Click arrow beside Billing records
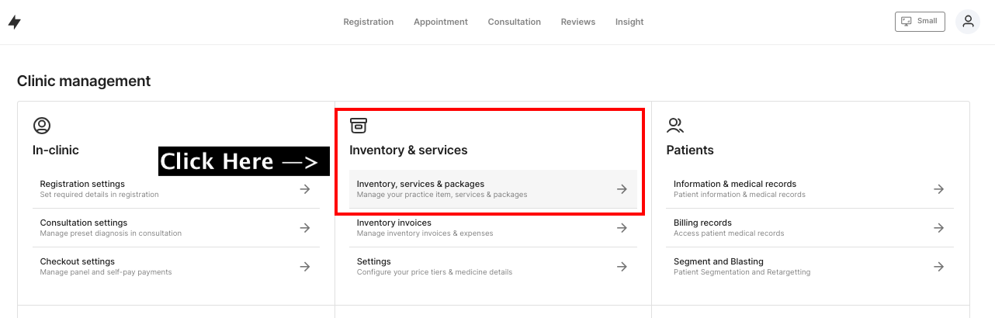The height and width of the screenshot is (318, 995). pos(938,228)
